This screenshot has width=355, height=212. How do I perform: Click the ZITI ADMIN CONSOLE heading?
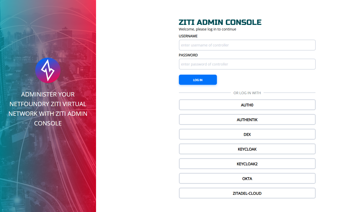tap(220, 22)
